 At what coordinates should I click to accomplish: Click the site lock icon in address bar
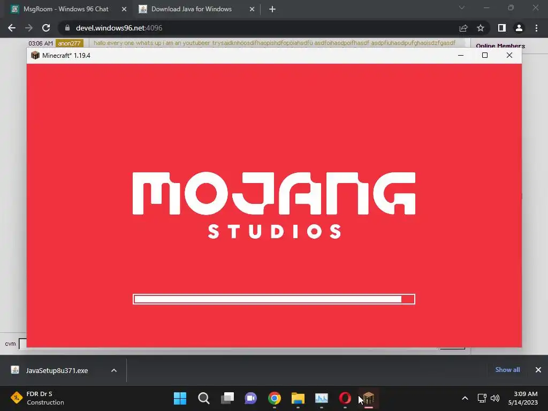coord(67,28)
